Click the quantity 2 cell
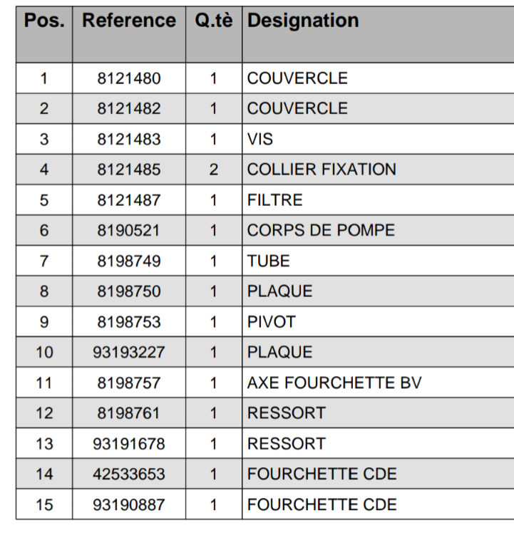Image resolution: width=514 pixels, height=535 pixels. [x=214, y=170]
